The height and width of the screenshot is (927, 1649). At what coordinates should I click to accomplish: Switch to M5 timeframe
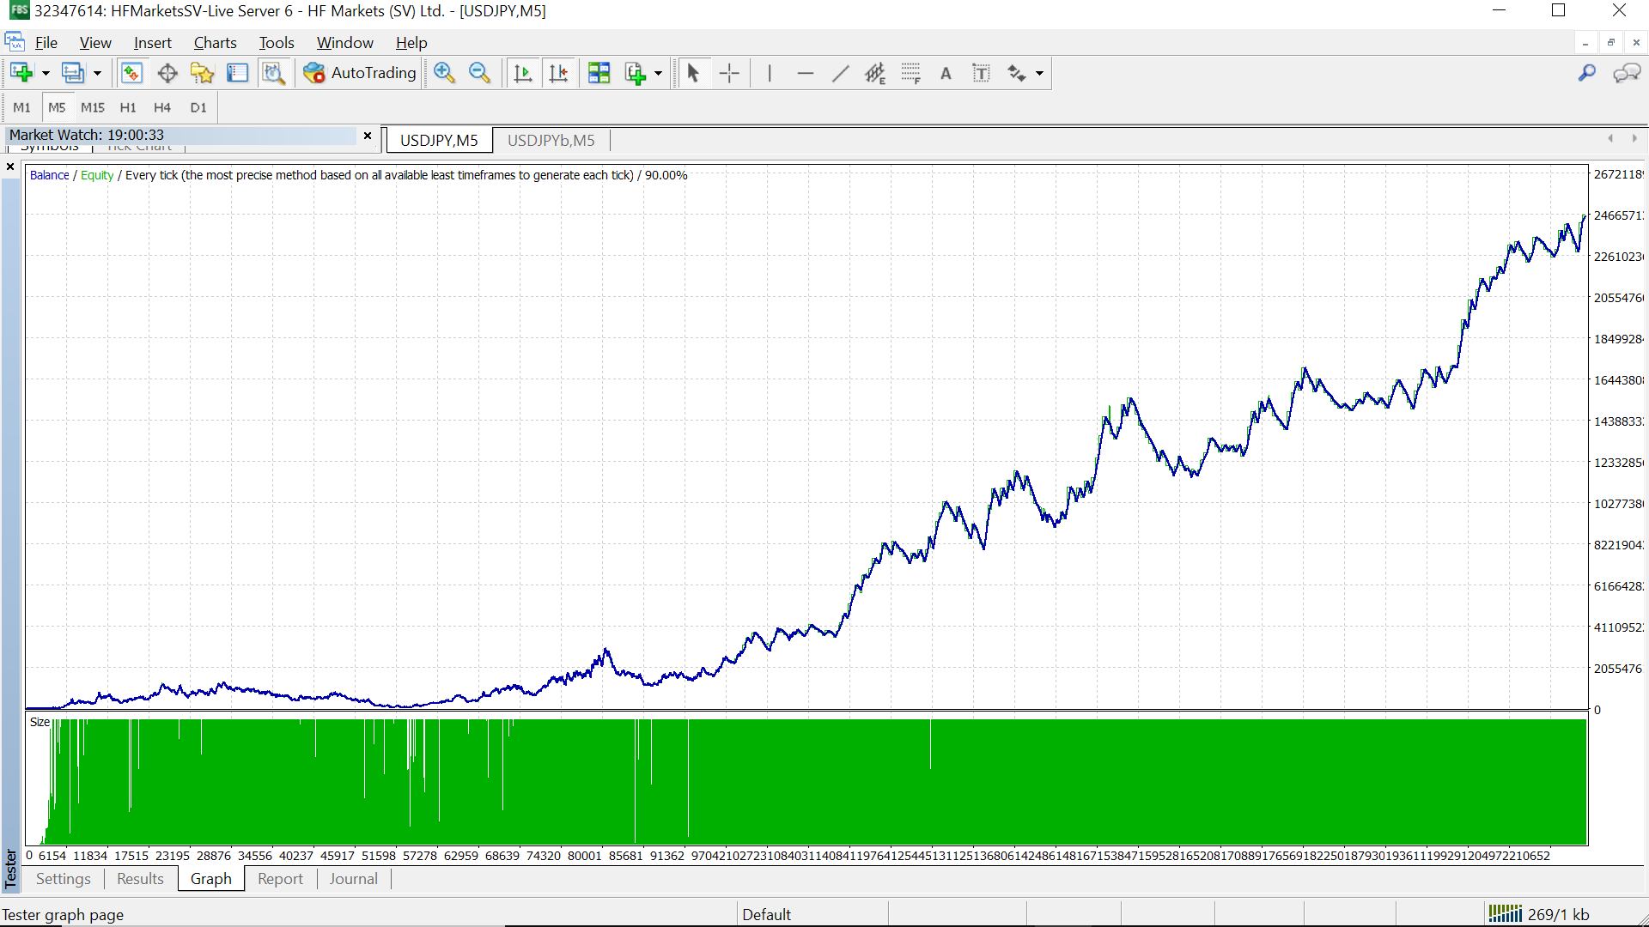click(57, 107)
